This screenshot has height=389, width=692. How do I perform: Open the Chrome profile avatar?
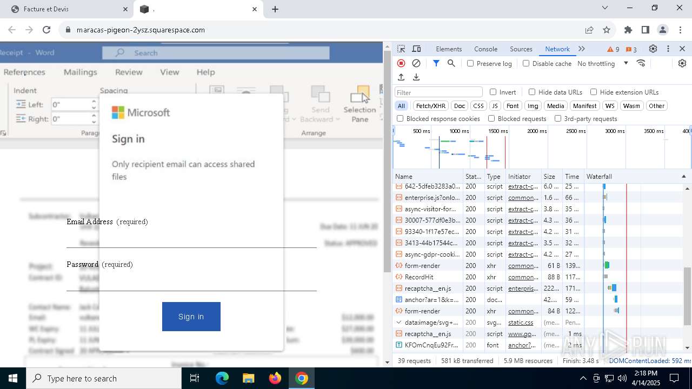click(663, 30)
